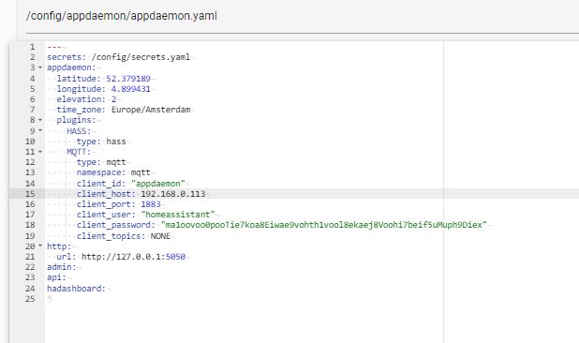Image resolution: width=579 pixels, height=343 pixels.
Task: Collapse the plugins section fold arrow
Action: pyautogui.click(x=40, y=120)
